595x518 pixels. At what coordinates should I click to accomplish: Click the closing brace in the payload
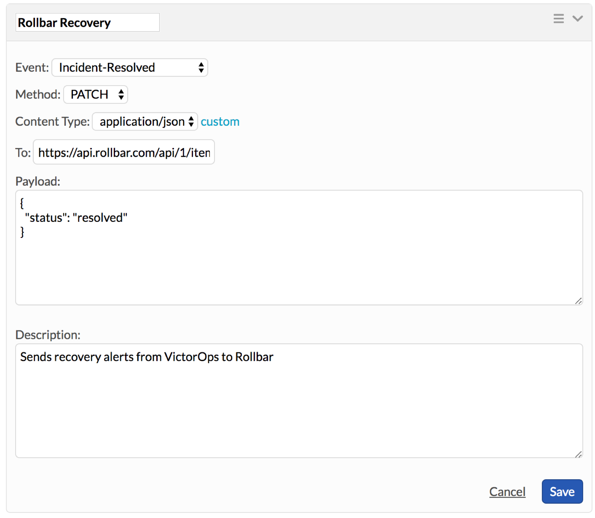click(x=22, y=232)
